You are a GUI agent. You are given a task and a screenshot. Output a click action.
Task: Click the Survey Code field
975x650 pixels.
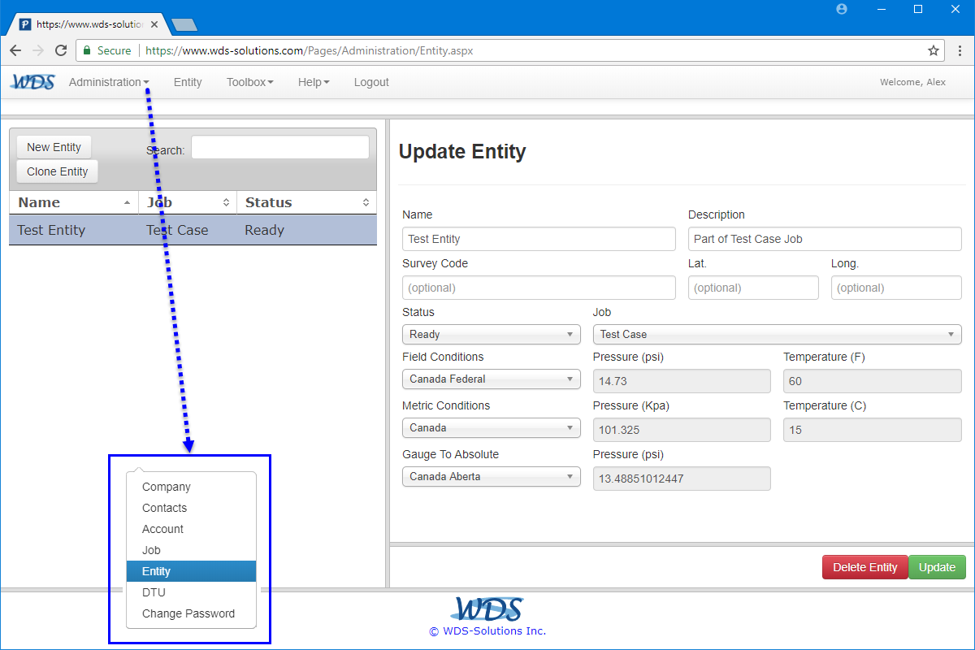tap(539, 288)
